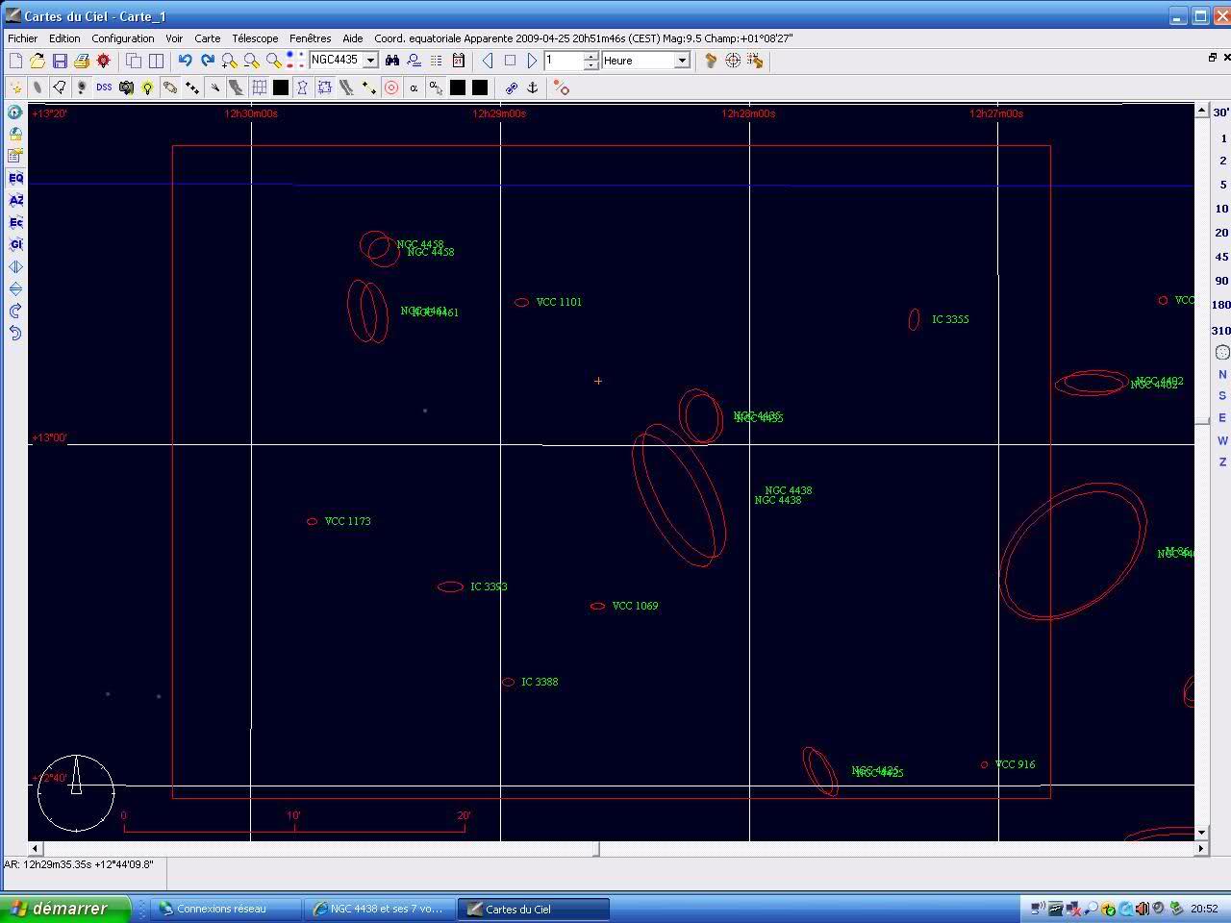Zoom out with the magnifier minus icon
This screenshot has width=1231, height=923.
coord(251,61)
